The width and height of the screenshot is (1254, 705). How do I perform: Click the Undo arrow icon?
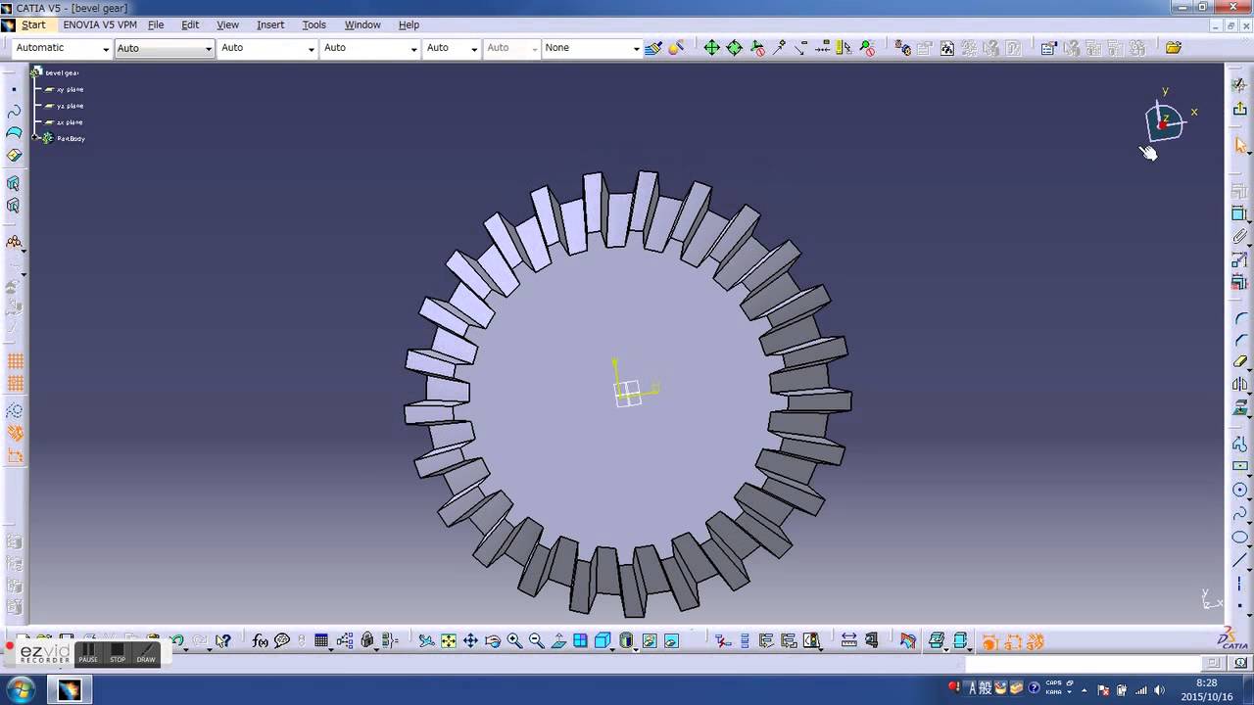tap(177, 641)
